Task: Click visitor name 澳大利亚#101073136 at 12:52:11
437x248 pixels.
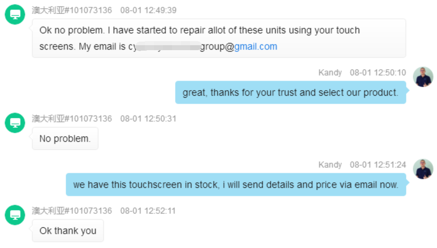Action: coord(72,211)
